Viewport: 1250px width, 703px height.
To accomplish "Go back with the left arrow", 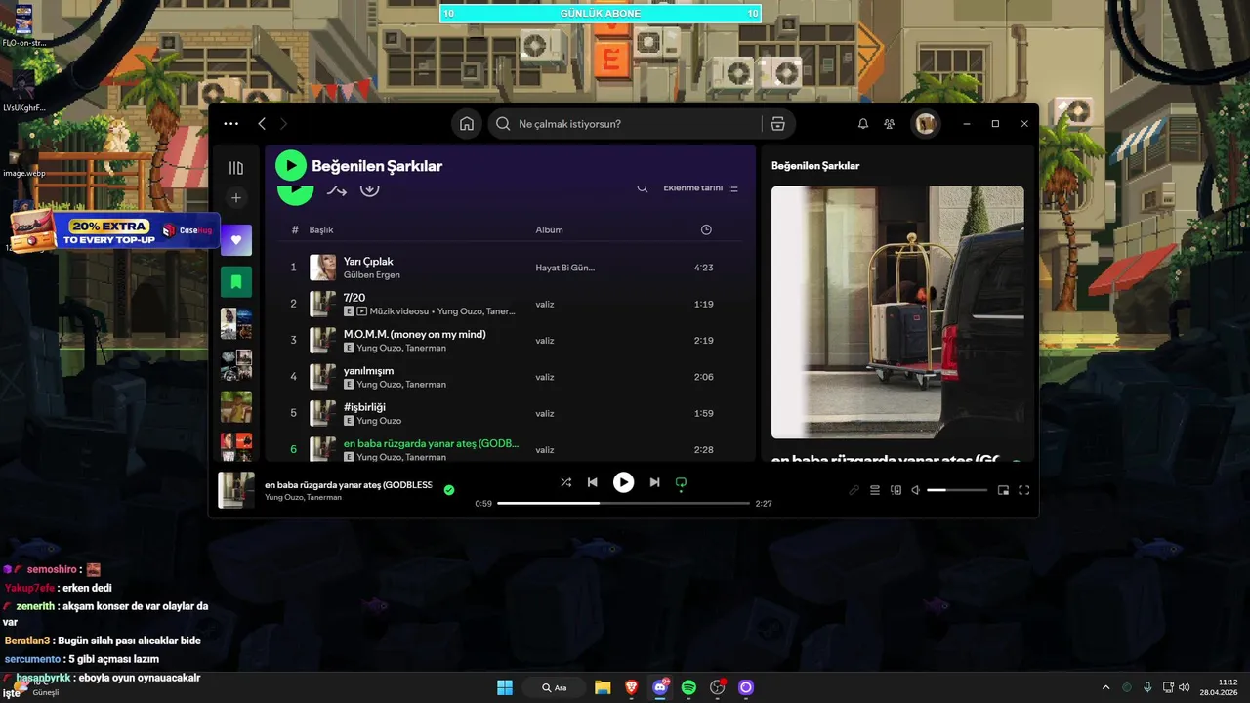I will [262, 124].
